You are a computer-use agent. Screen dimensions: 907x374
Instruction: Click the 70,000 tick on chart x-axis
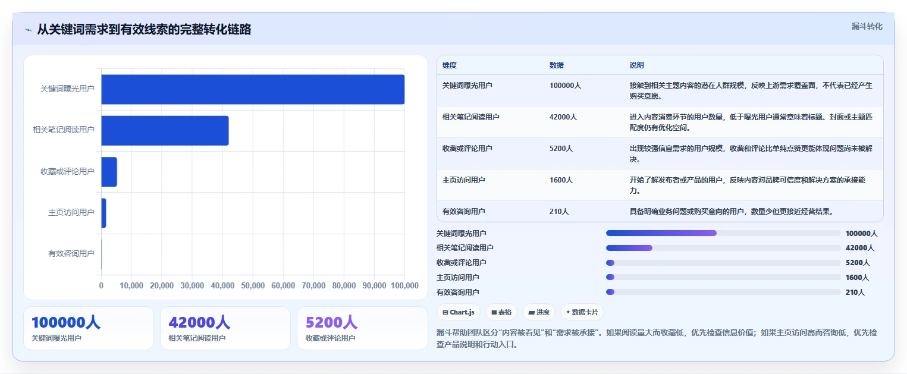pos(313,285)
